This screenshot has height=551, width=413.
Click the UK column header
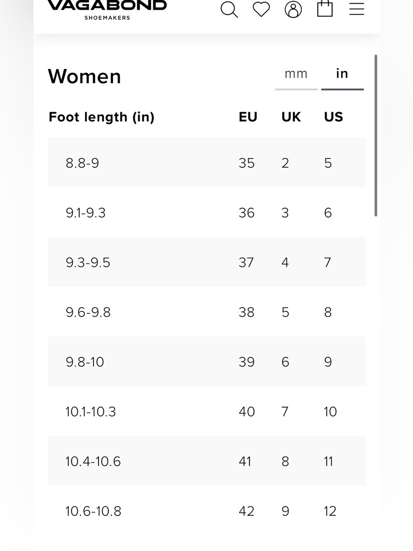291,117
